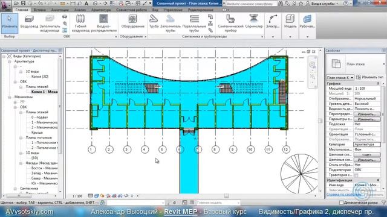Open the Электр... electrical tools

click(273, 22)
